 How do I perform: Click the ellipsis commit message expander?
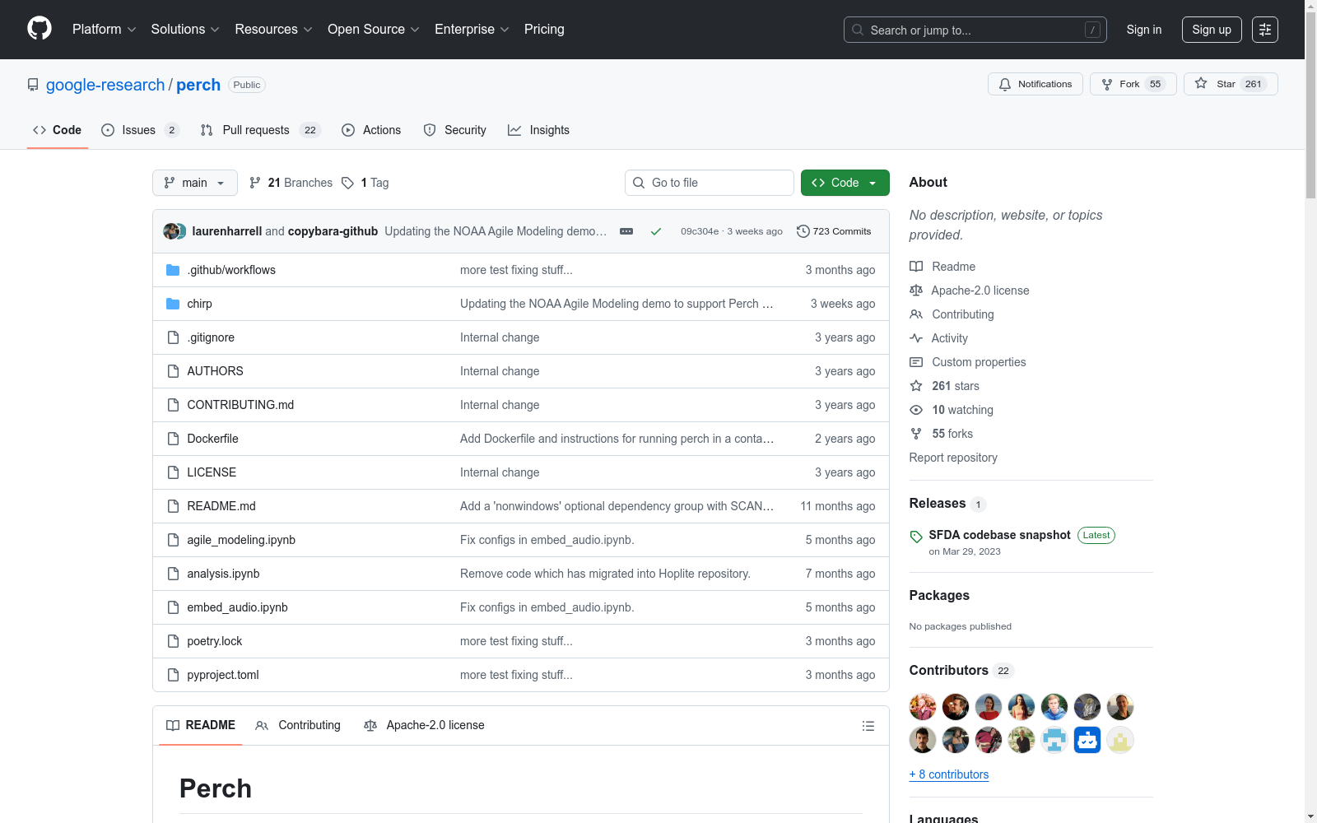pos(626,231)
